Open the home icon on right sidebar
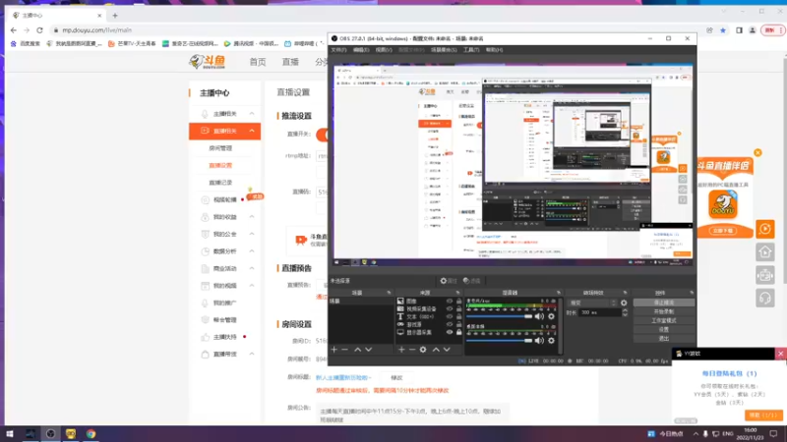 [765, 252]
